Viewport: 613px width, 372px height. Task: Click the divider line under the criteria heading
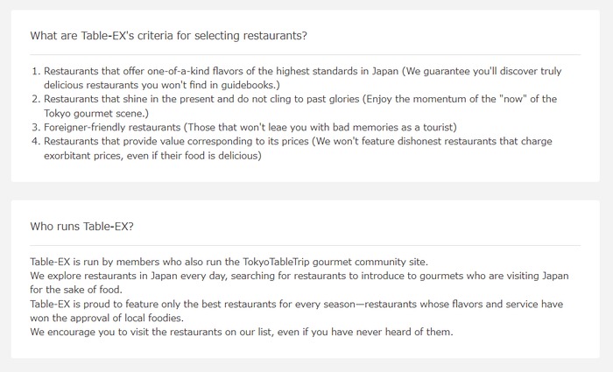[306, 54]
